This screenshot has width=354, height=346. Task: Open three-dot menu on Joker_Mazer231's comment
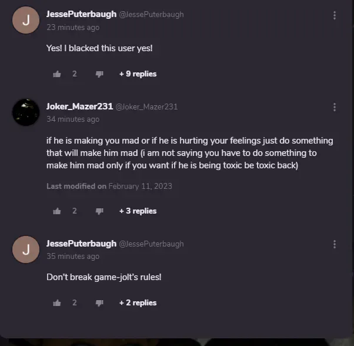pyautogui.click(x=335, y=107)
